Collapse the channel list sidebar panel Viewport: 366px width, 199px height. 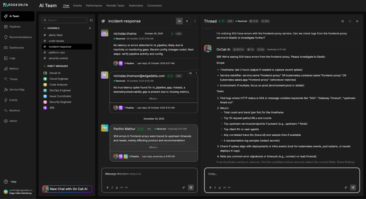91,20
